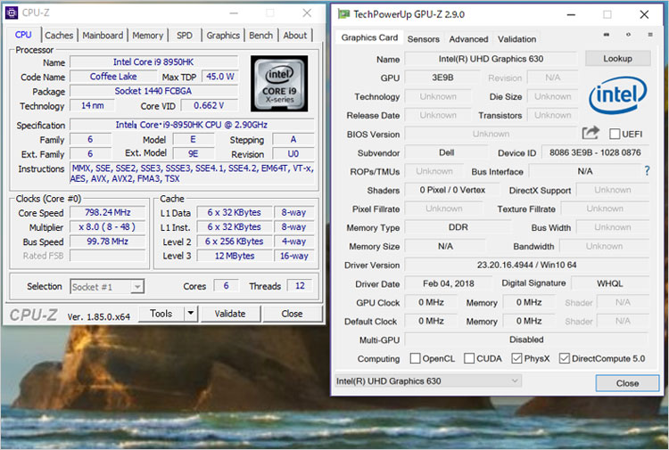
Task: Click the GPU-Z refresh icon
Action: tap(628, 35)
